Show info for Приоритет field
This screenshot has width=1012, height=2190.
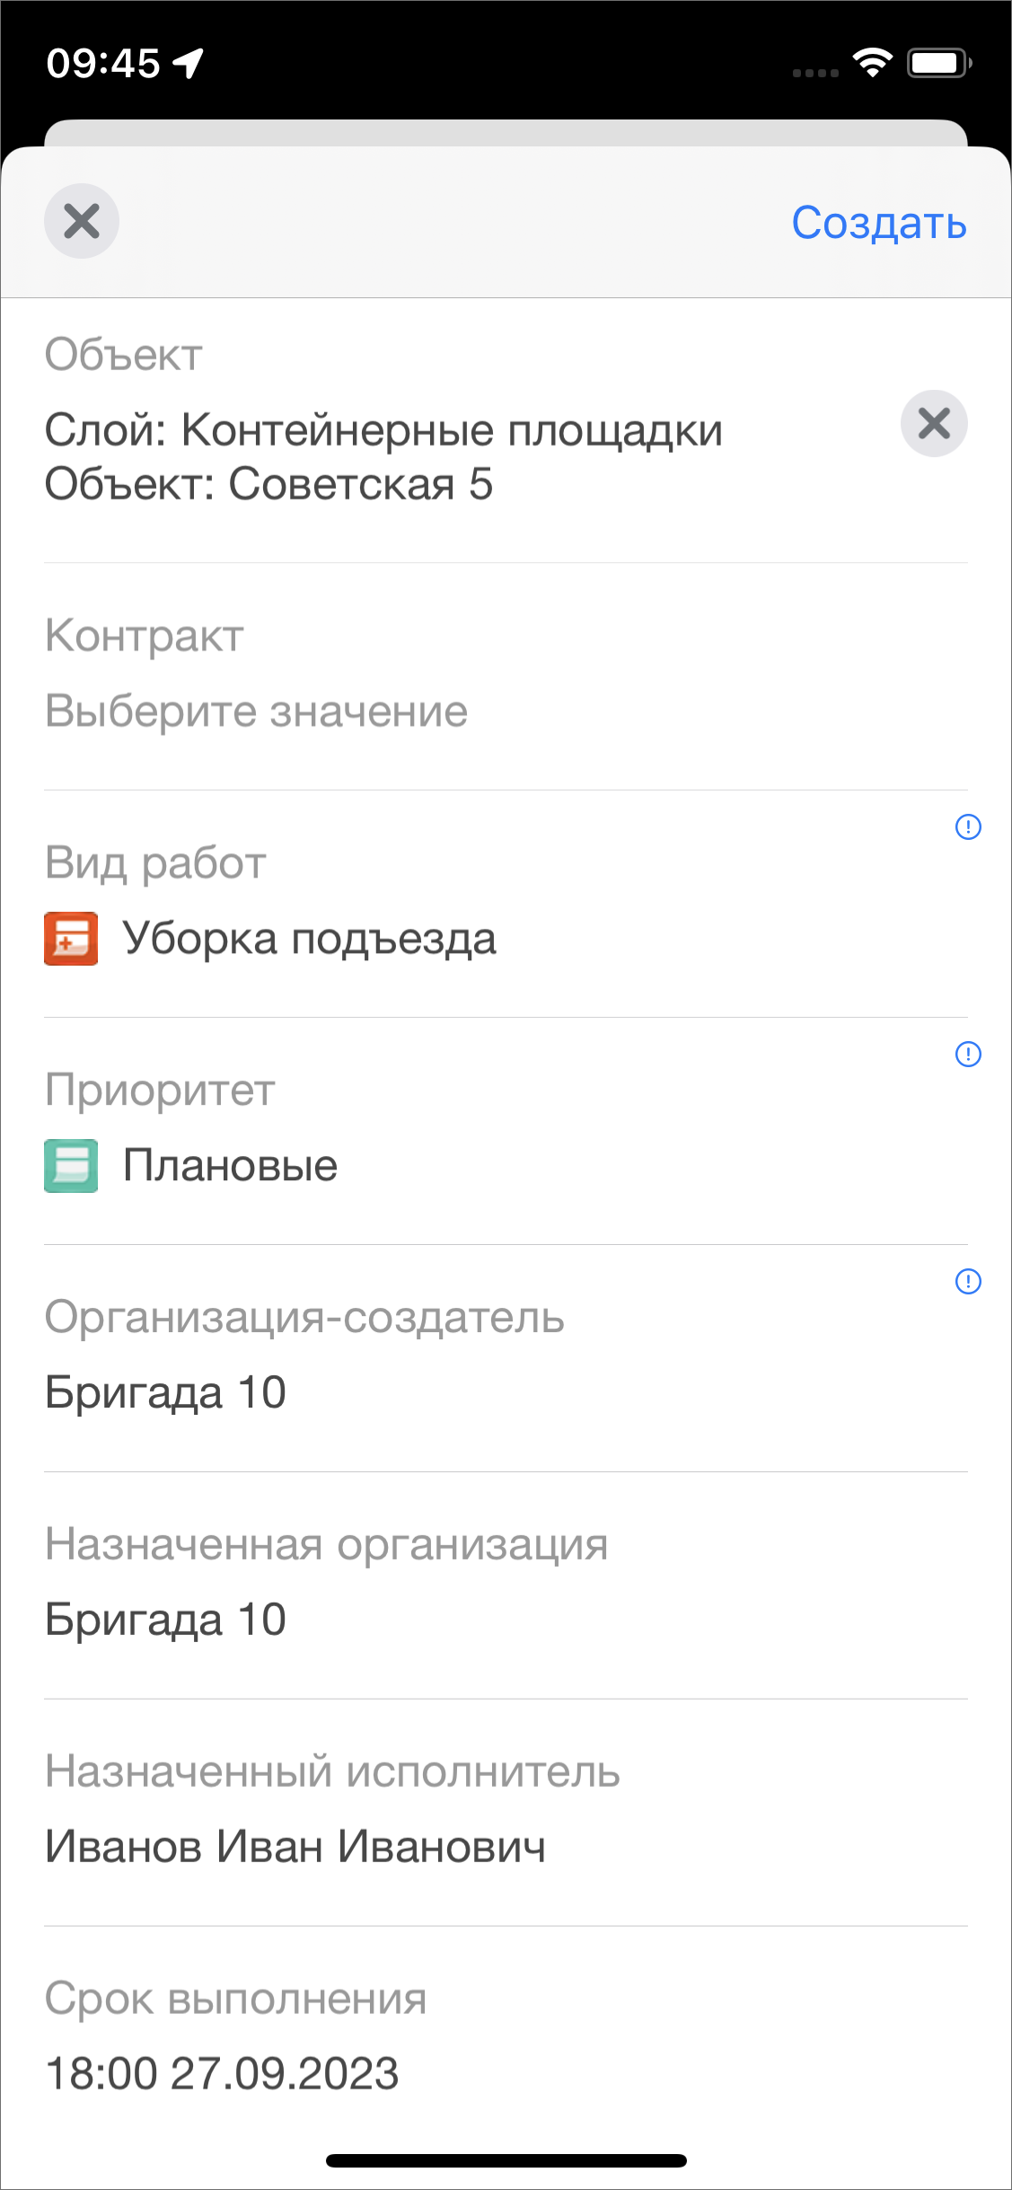(x=968, y=1054)
